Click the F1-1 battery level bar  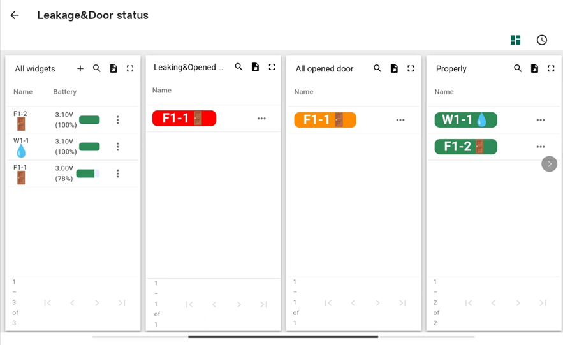point(88,173)
